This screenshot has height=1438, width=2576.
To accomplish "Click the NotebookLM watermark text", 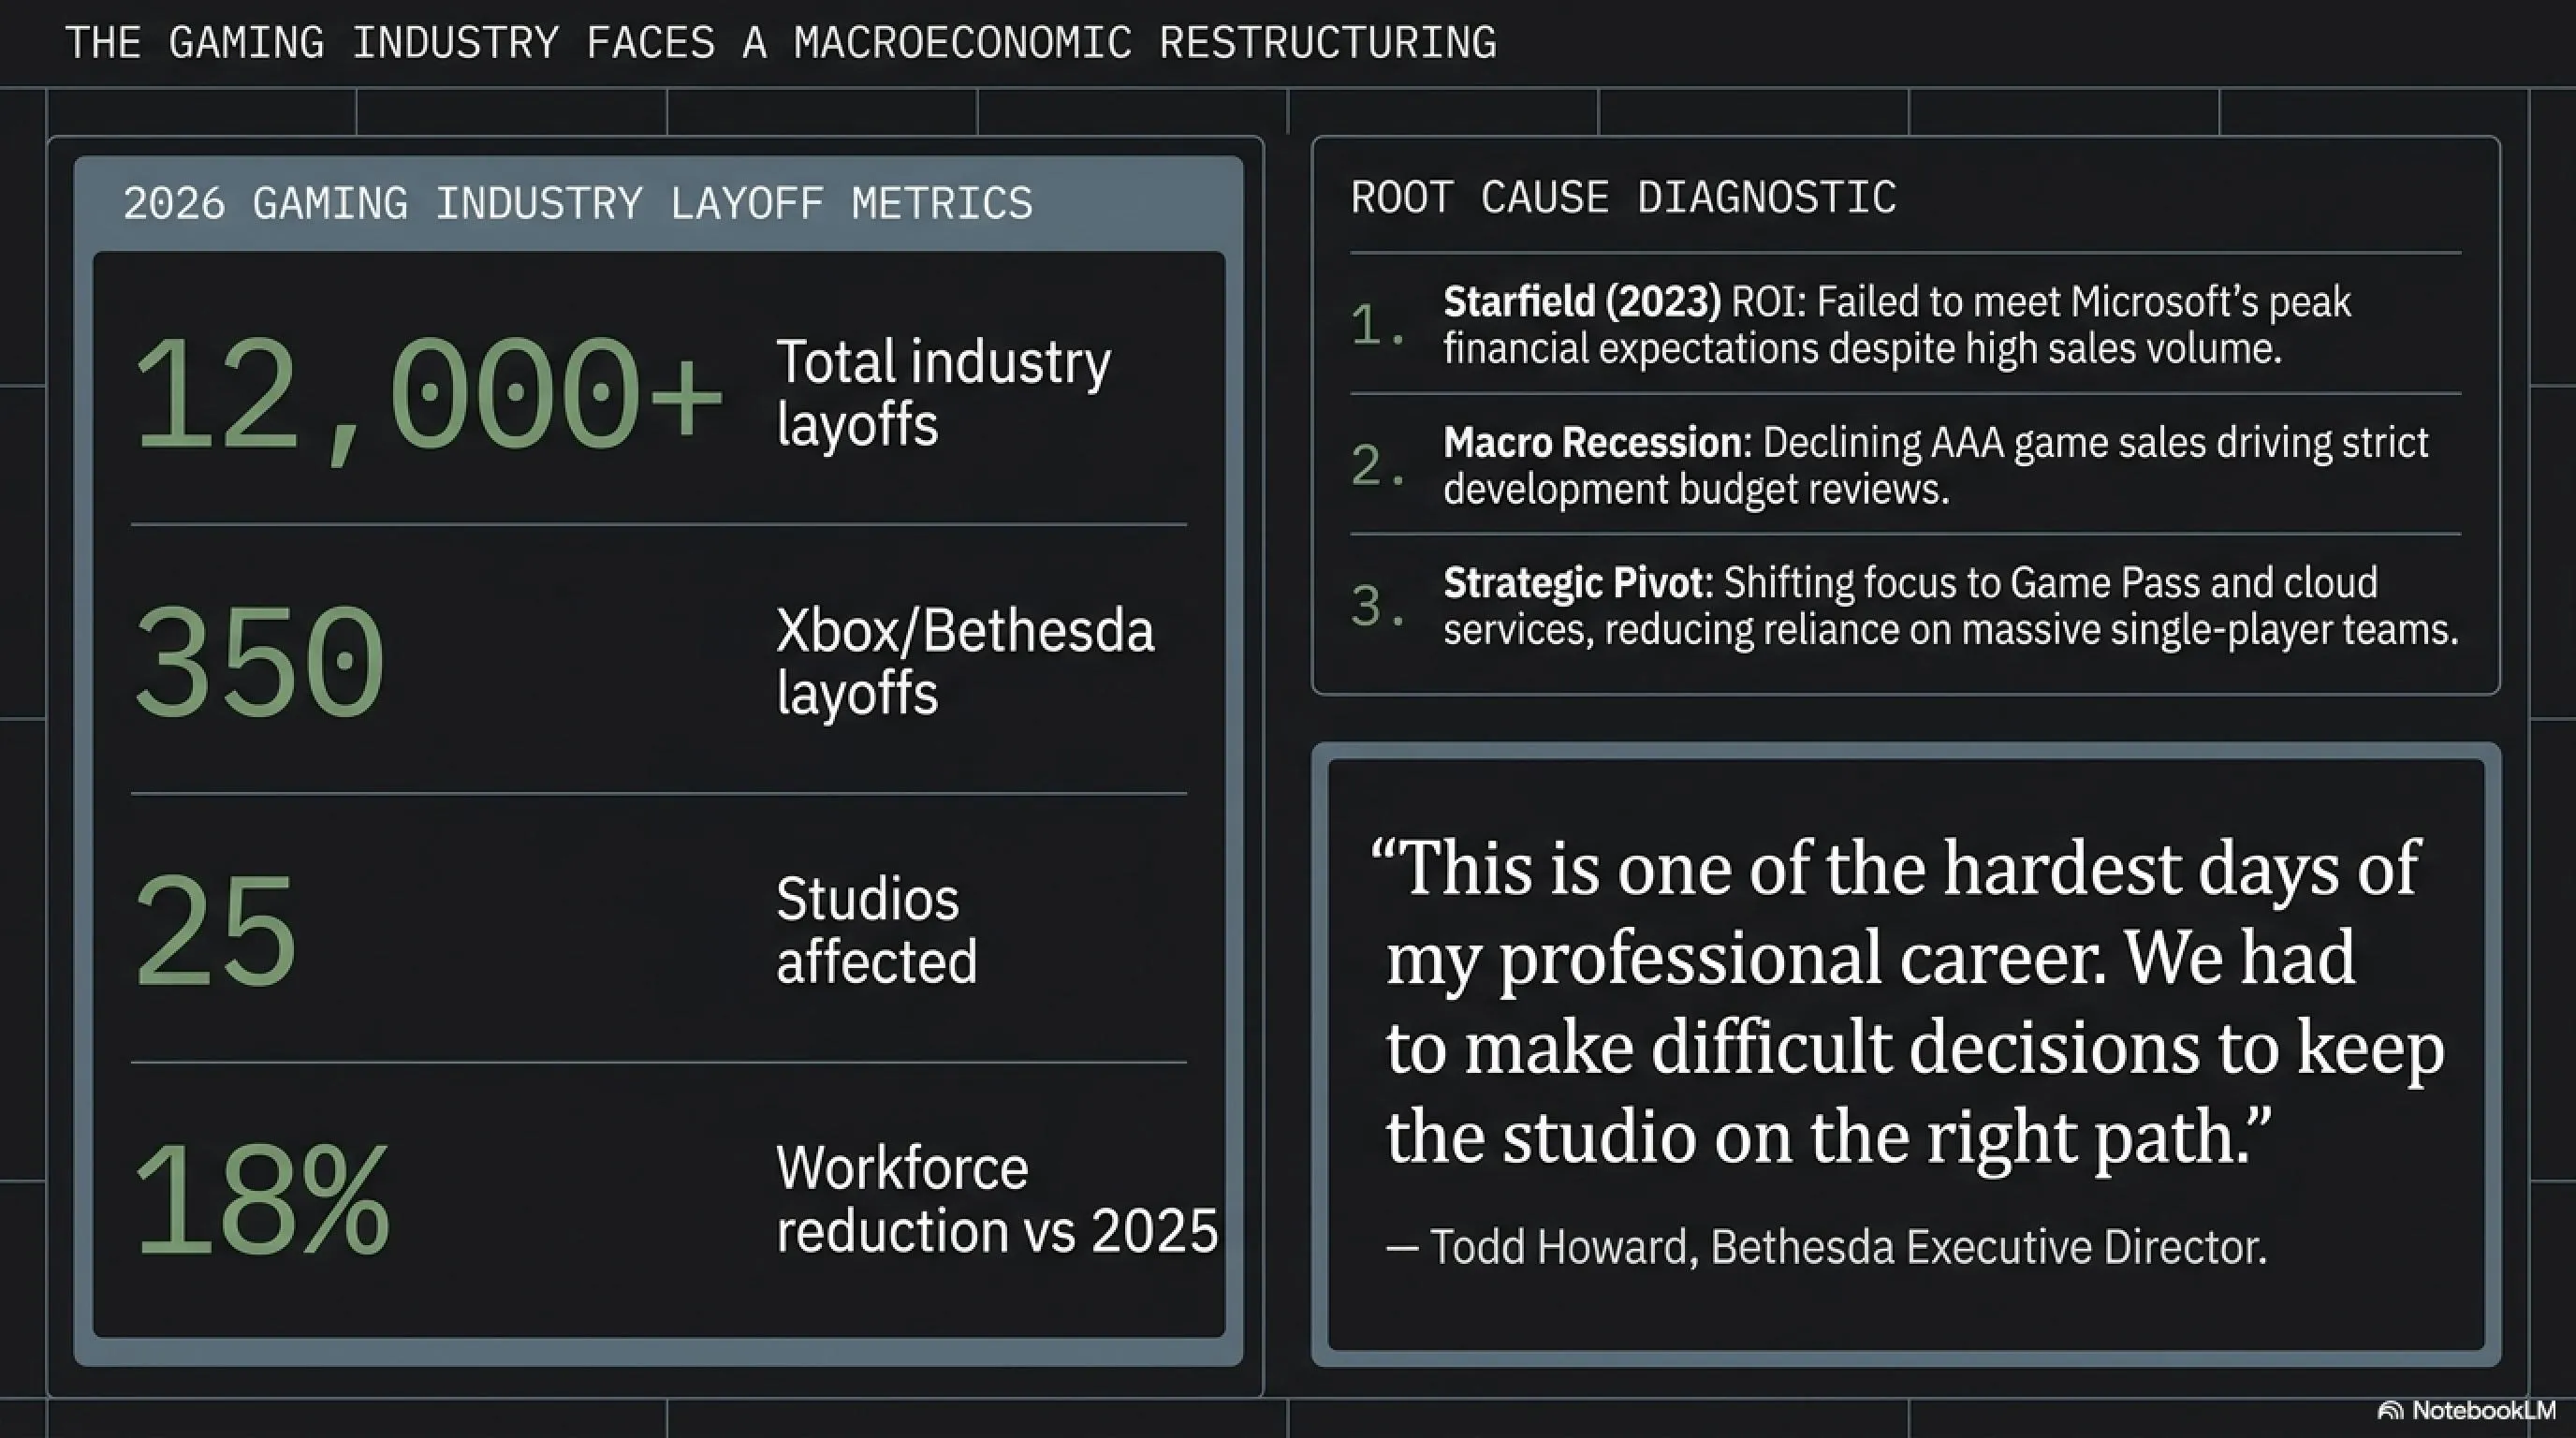I will 2484,1411.
